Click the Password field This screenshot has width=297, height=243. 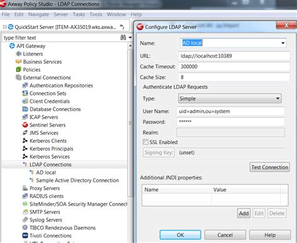pyautogui.click(x=231, y=122)
